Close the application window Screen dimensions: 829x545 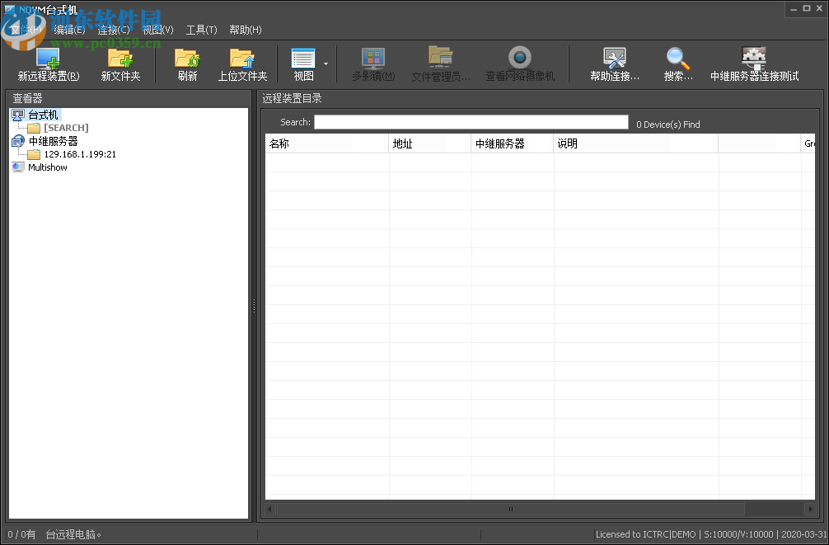coord(819,8)
